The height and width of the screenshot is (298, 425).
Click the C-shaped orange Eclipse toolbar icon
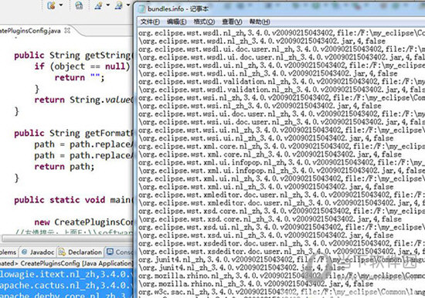pyautogui.click(x=51, y=5)
